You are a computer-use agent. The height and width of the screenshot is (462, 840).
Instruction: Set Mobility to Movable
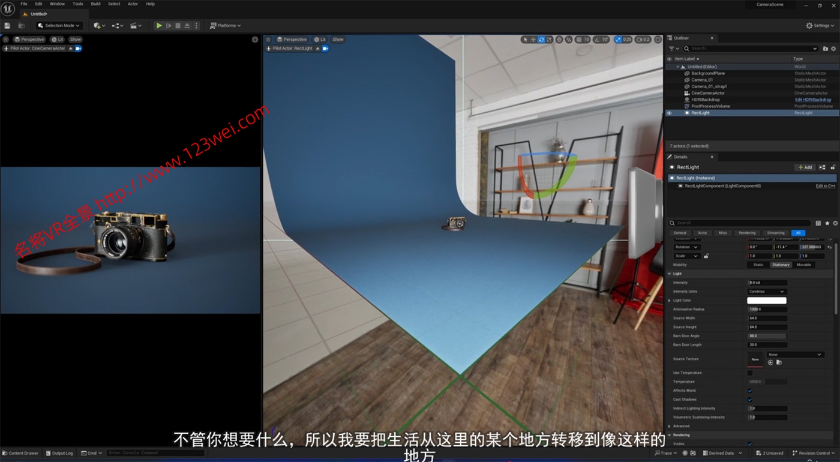click(804, 265)
